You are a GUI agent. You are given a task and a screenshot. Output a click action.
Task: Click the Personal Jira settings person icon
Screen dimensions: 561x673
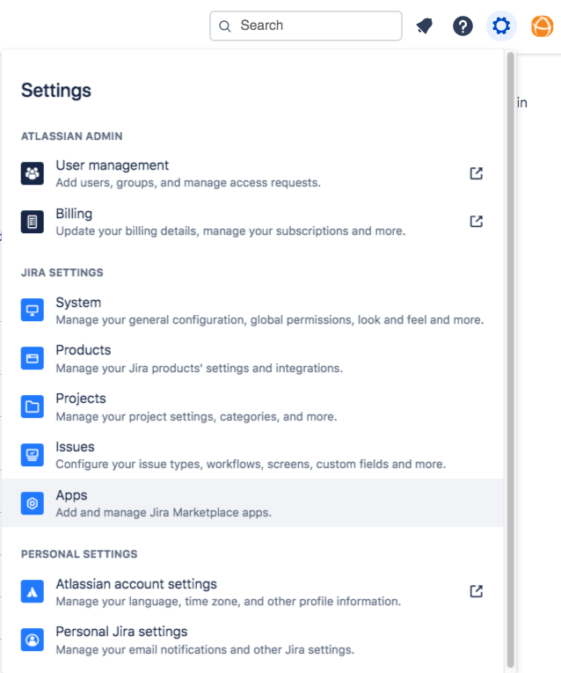(x=33, y=640)
